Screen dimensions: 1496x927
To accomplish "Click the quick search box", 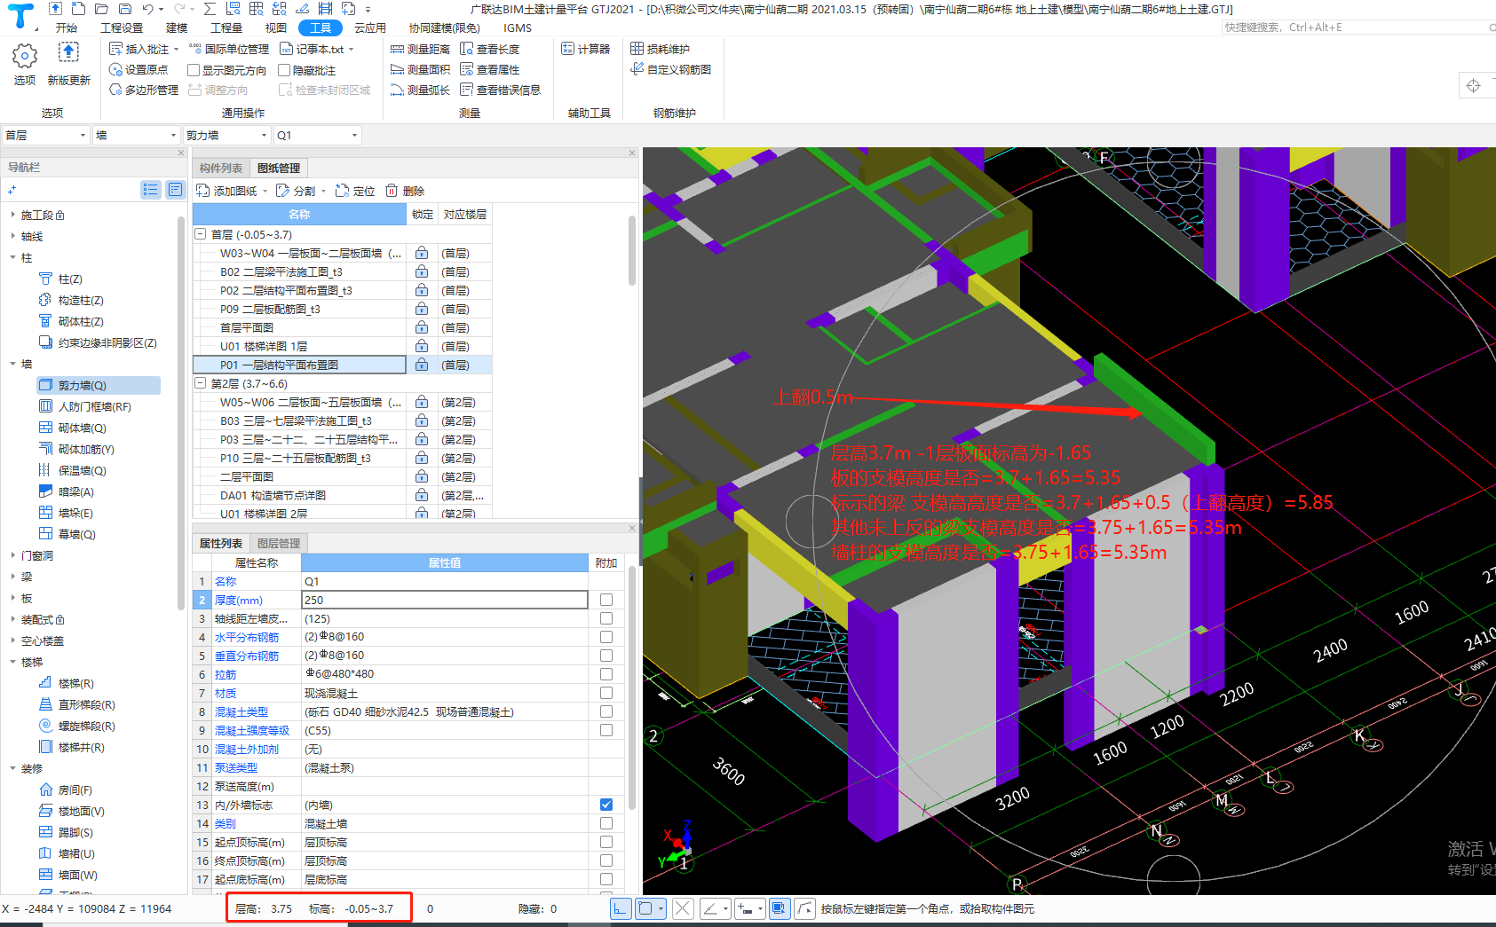I will click(x=1358, y=27).
